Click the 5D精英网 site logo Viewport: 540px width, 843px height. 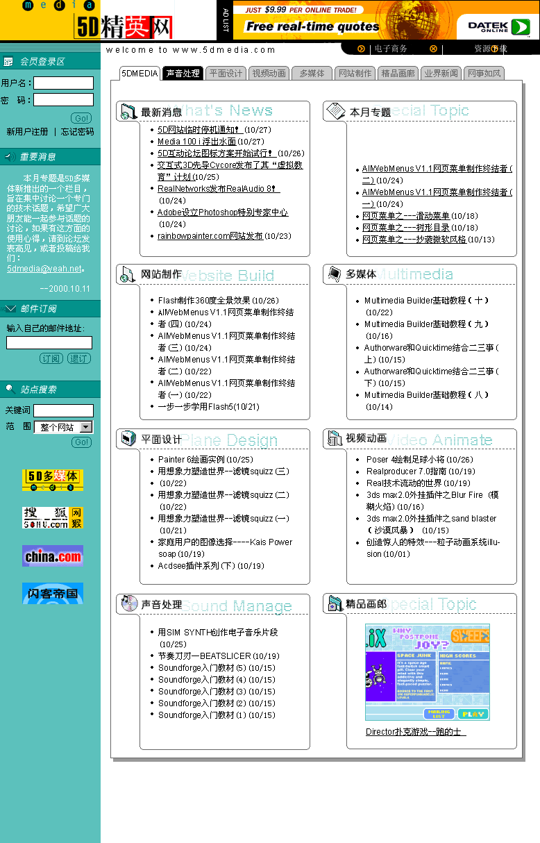click(124, 27)
